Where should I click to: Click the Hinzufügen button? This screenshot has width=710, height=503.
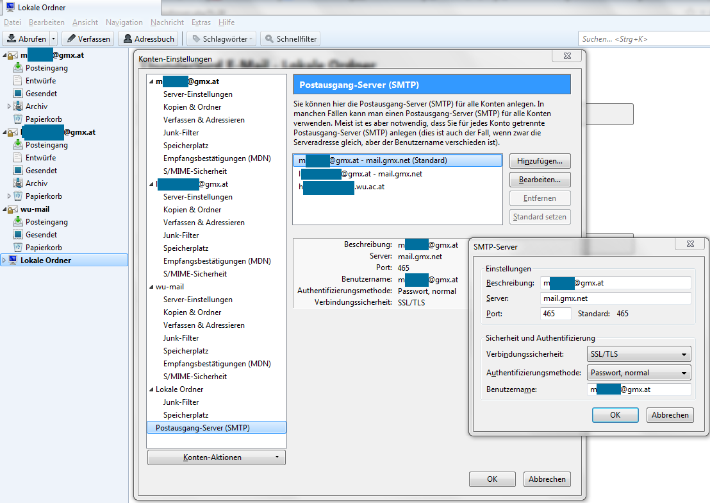coord(540,160)
